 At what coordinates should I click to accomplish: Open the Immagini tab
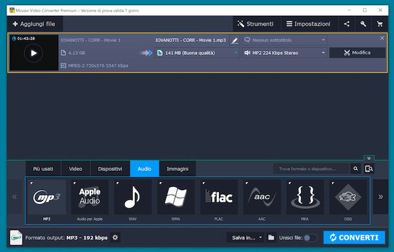point(178,169)
